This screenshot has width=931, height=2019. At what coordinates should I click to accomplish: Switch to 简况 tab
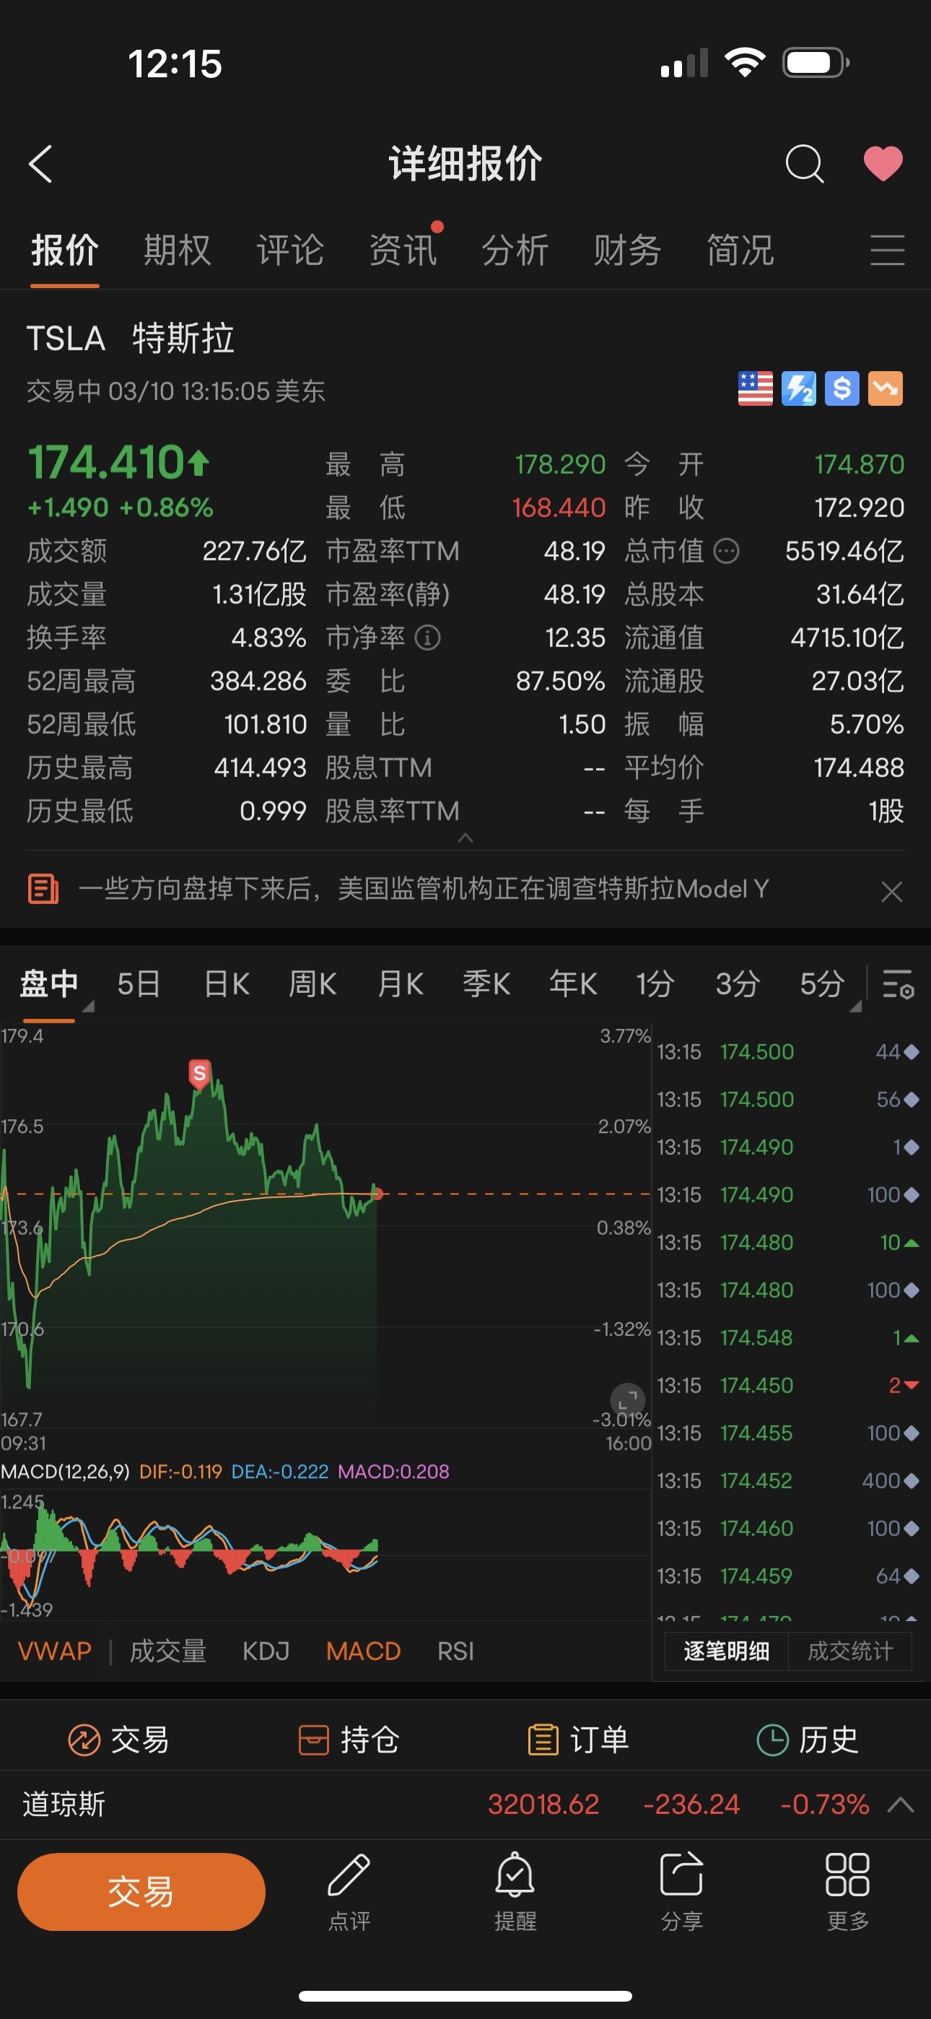click(x=740, y=250)
